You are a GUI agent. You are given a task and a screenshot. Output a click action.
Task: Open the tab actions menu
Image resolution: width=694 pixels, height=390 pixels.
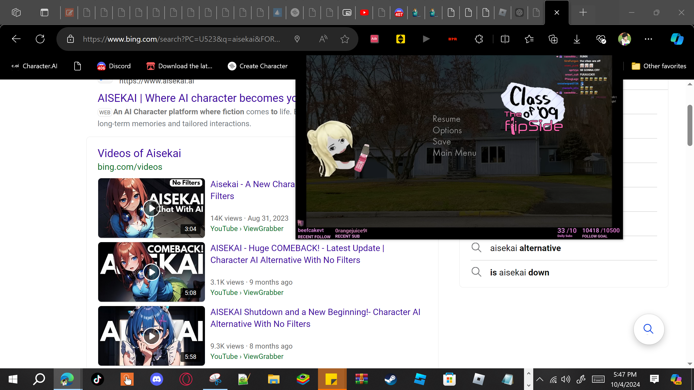pyautogui.click(x=44, y=12)
